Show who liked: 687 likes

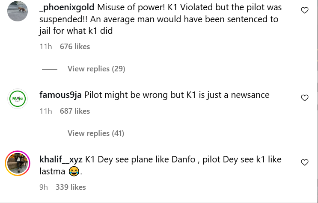point(75,111)
